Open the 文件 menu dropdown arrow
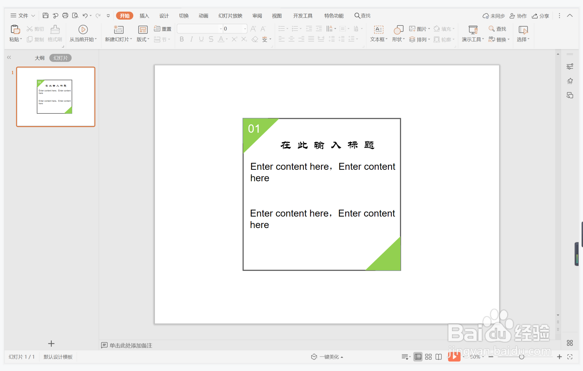 pos(33,15)
